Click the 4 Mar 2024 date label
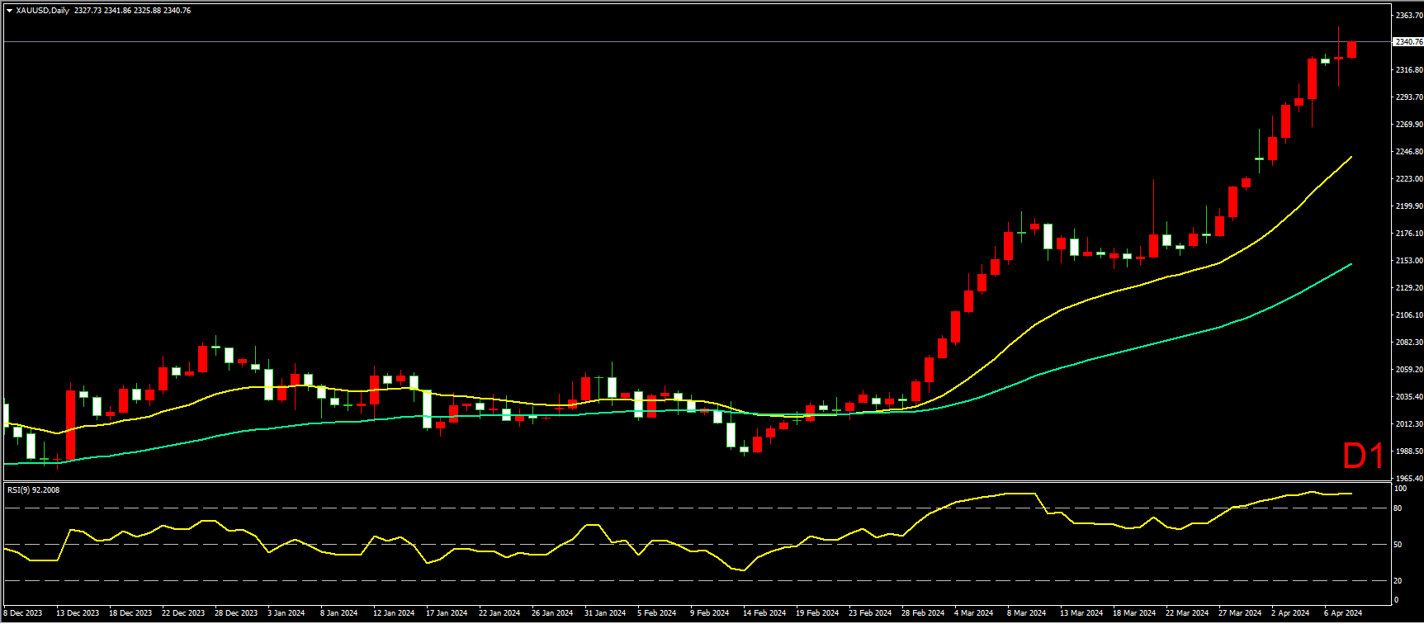This screenshot has width=1424, height=624. coord(974,613)
